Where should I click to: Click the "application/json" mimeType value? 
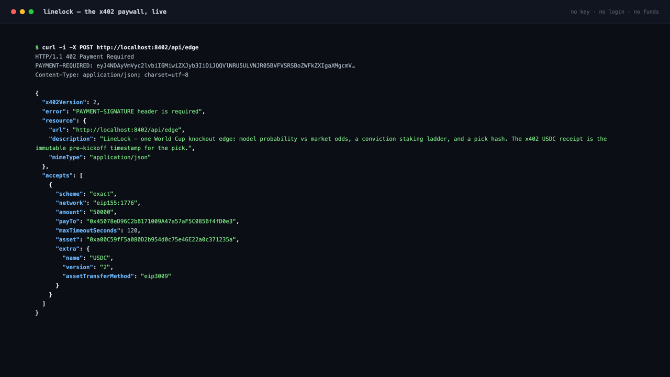[x=120, y=157]
